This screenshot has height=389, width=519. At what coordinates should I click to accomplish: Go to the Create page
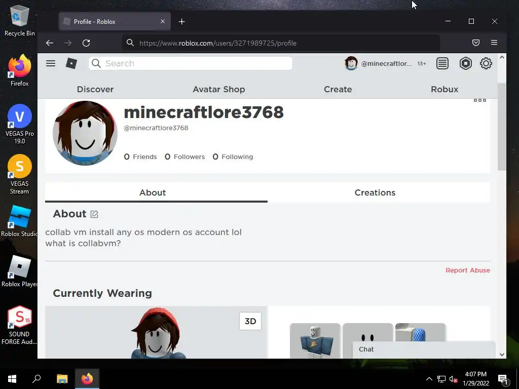point(338,89)
